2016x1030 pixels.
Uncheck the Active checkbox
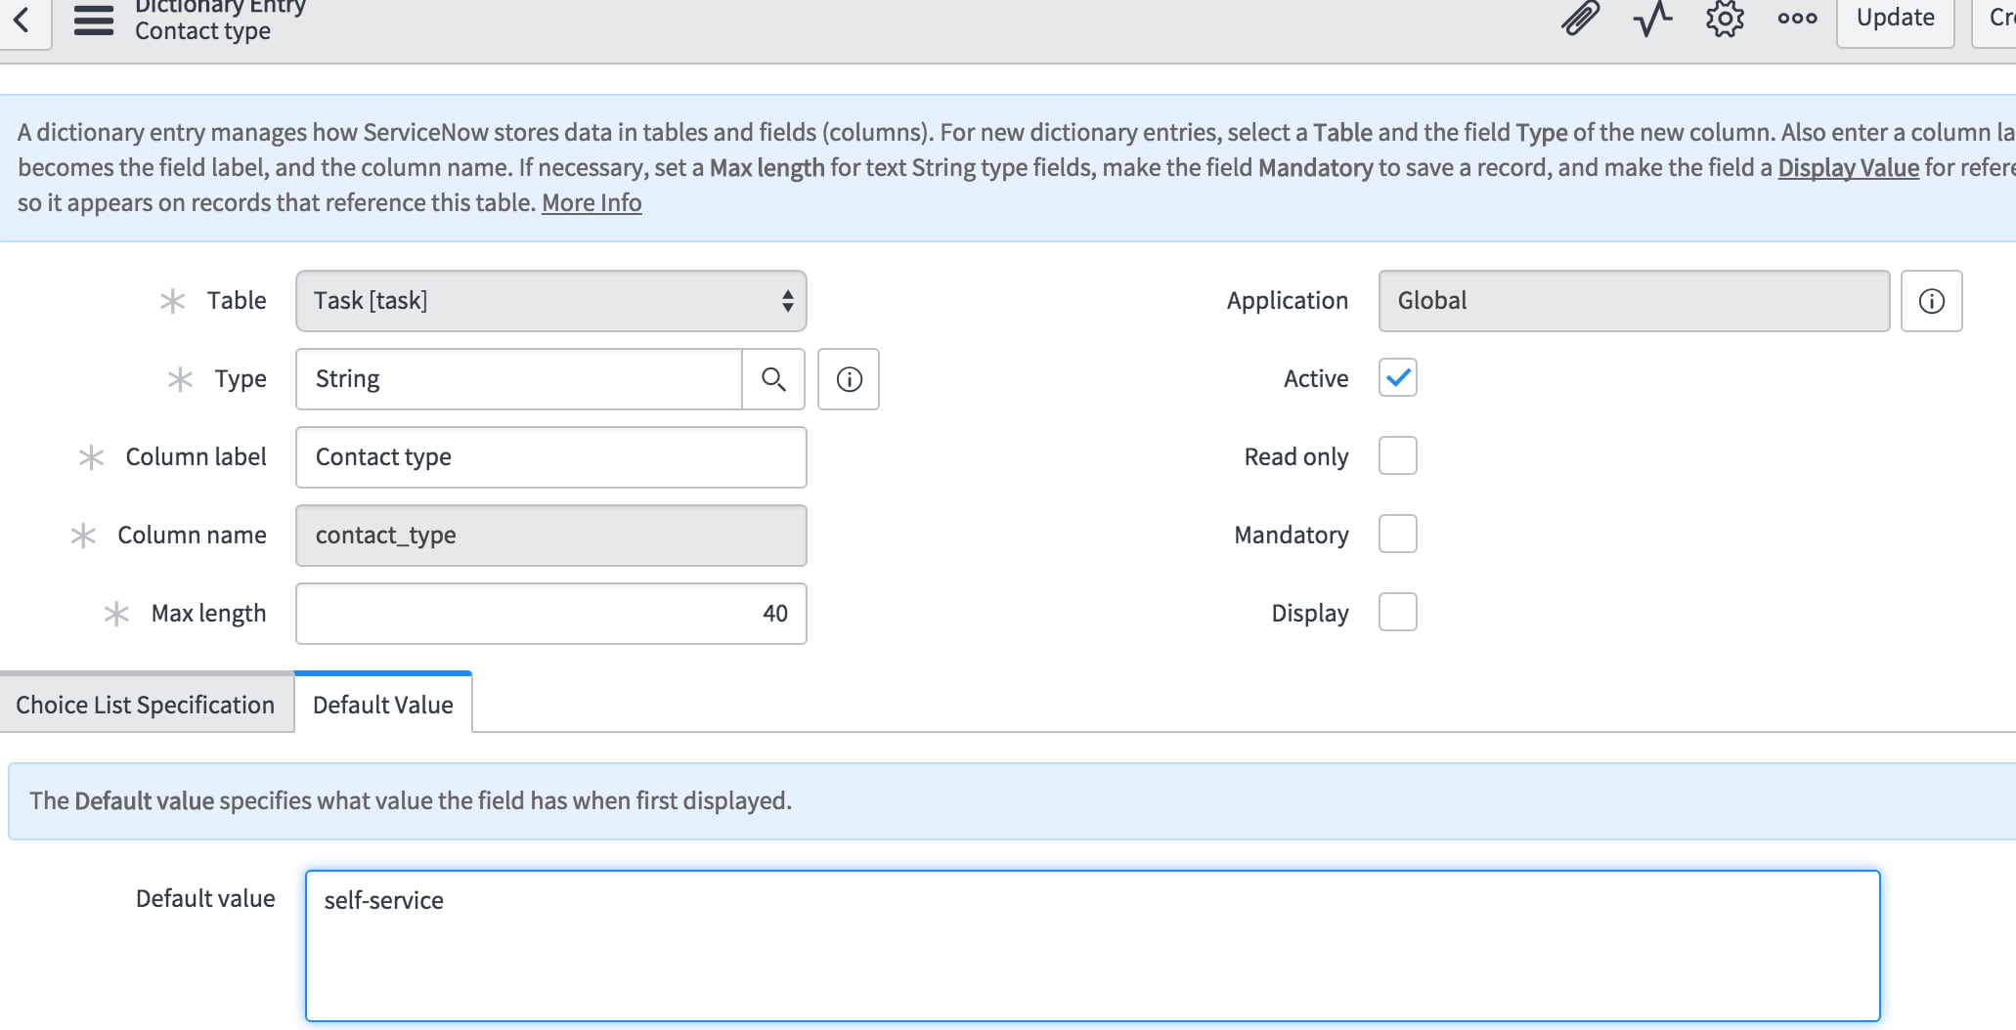(1397, 377)
